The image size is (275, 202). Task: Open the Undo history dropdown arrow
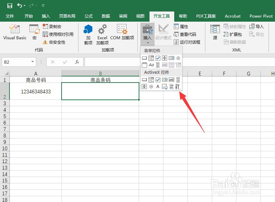[x=25, y=6]
